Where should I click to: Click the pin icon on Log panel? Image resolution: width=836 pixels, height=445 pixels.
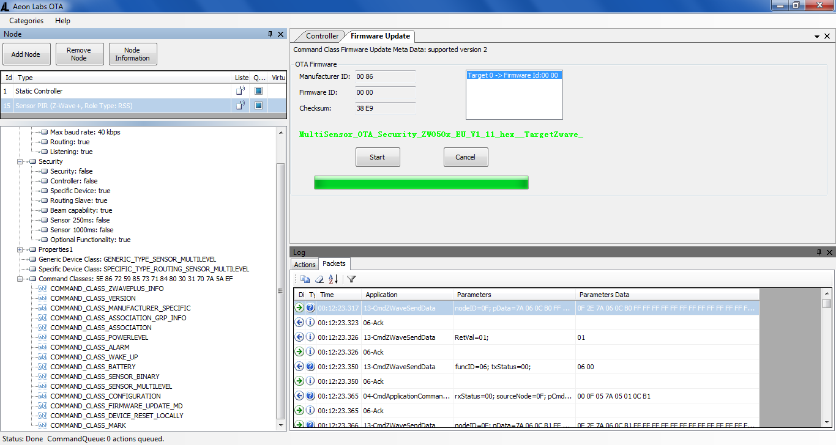tap(819, 252)
